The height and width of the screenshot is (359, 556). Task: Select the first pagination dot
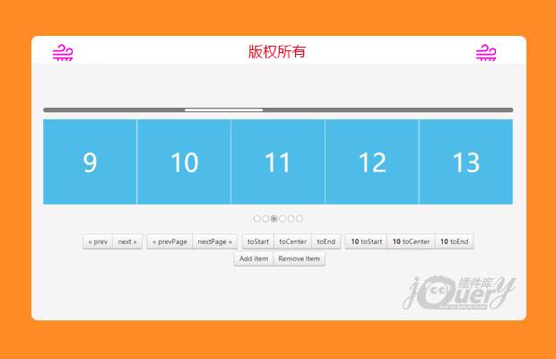click(257, 218)
